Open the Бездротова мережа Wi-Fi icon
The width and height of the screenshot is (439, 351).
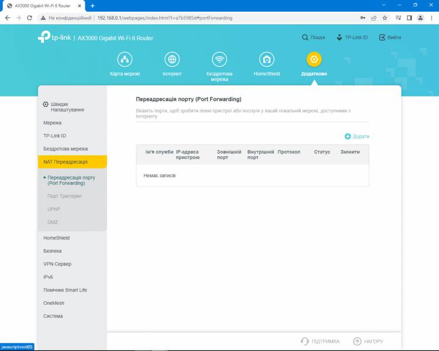(x=220, y=59)
